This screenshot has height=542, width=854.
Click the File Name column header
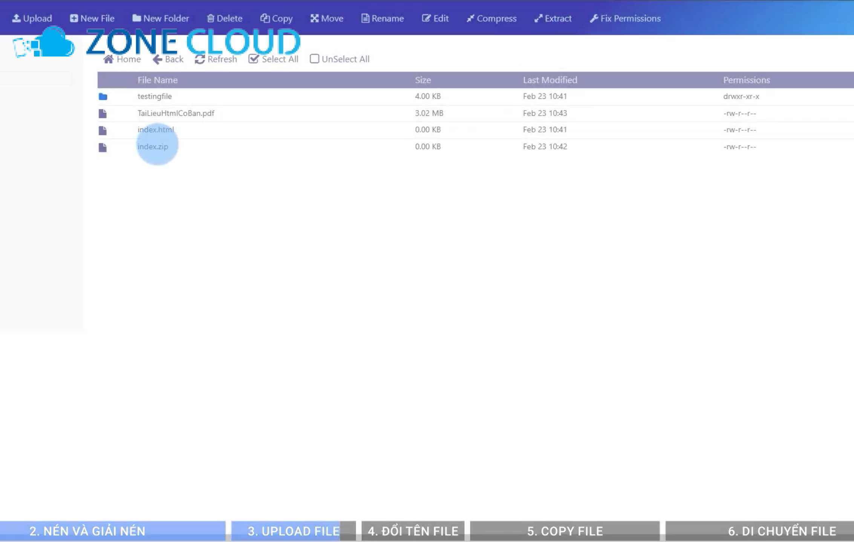pos(158,80)
